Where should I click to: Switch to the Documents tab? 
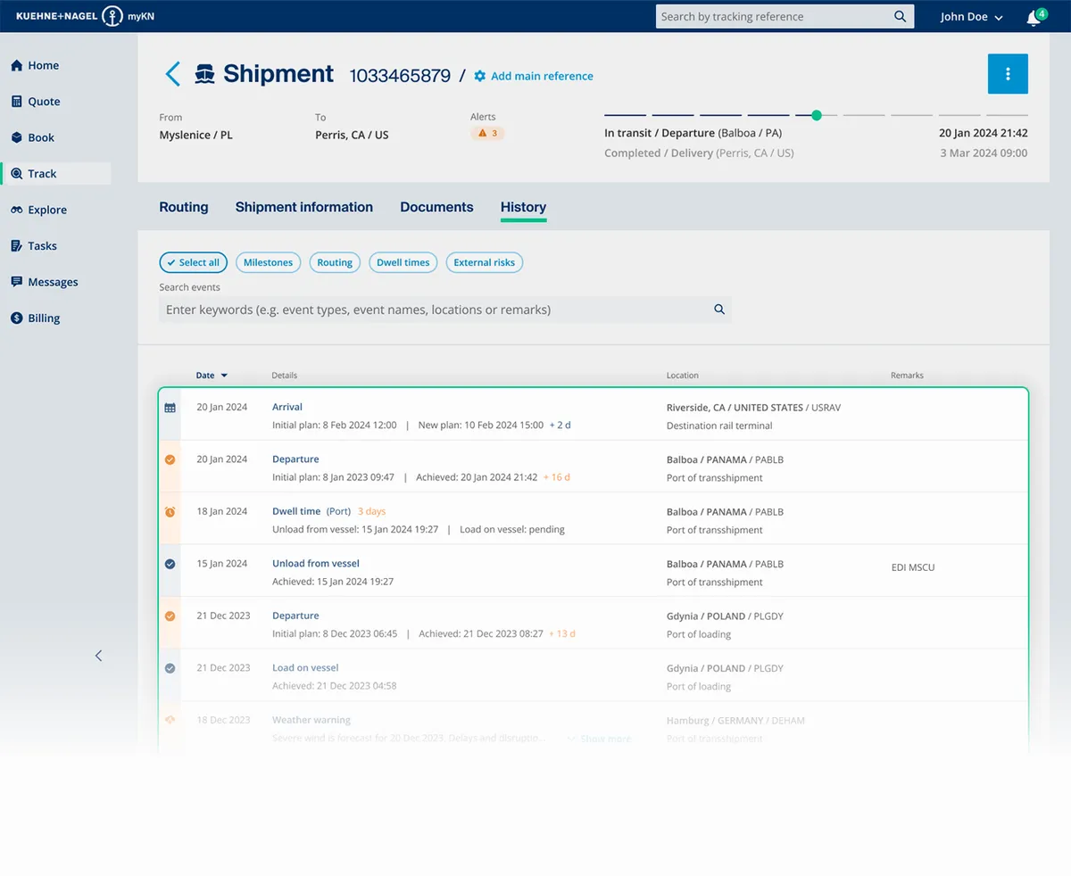pos(436,207)
